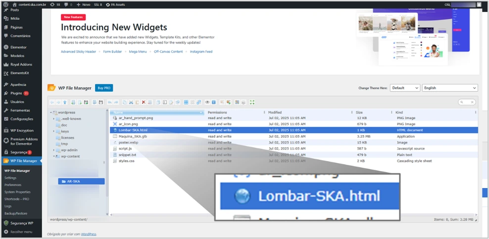Click the Open icon in the file manager toolbar
The height and width of the screenshot is (239, 489).
[95, 102]
